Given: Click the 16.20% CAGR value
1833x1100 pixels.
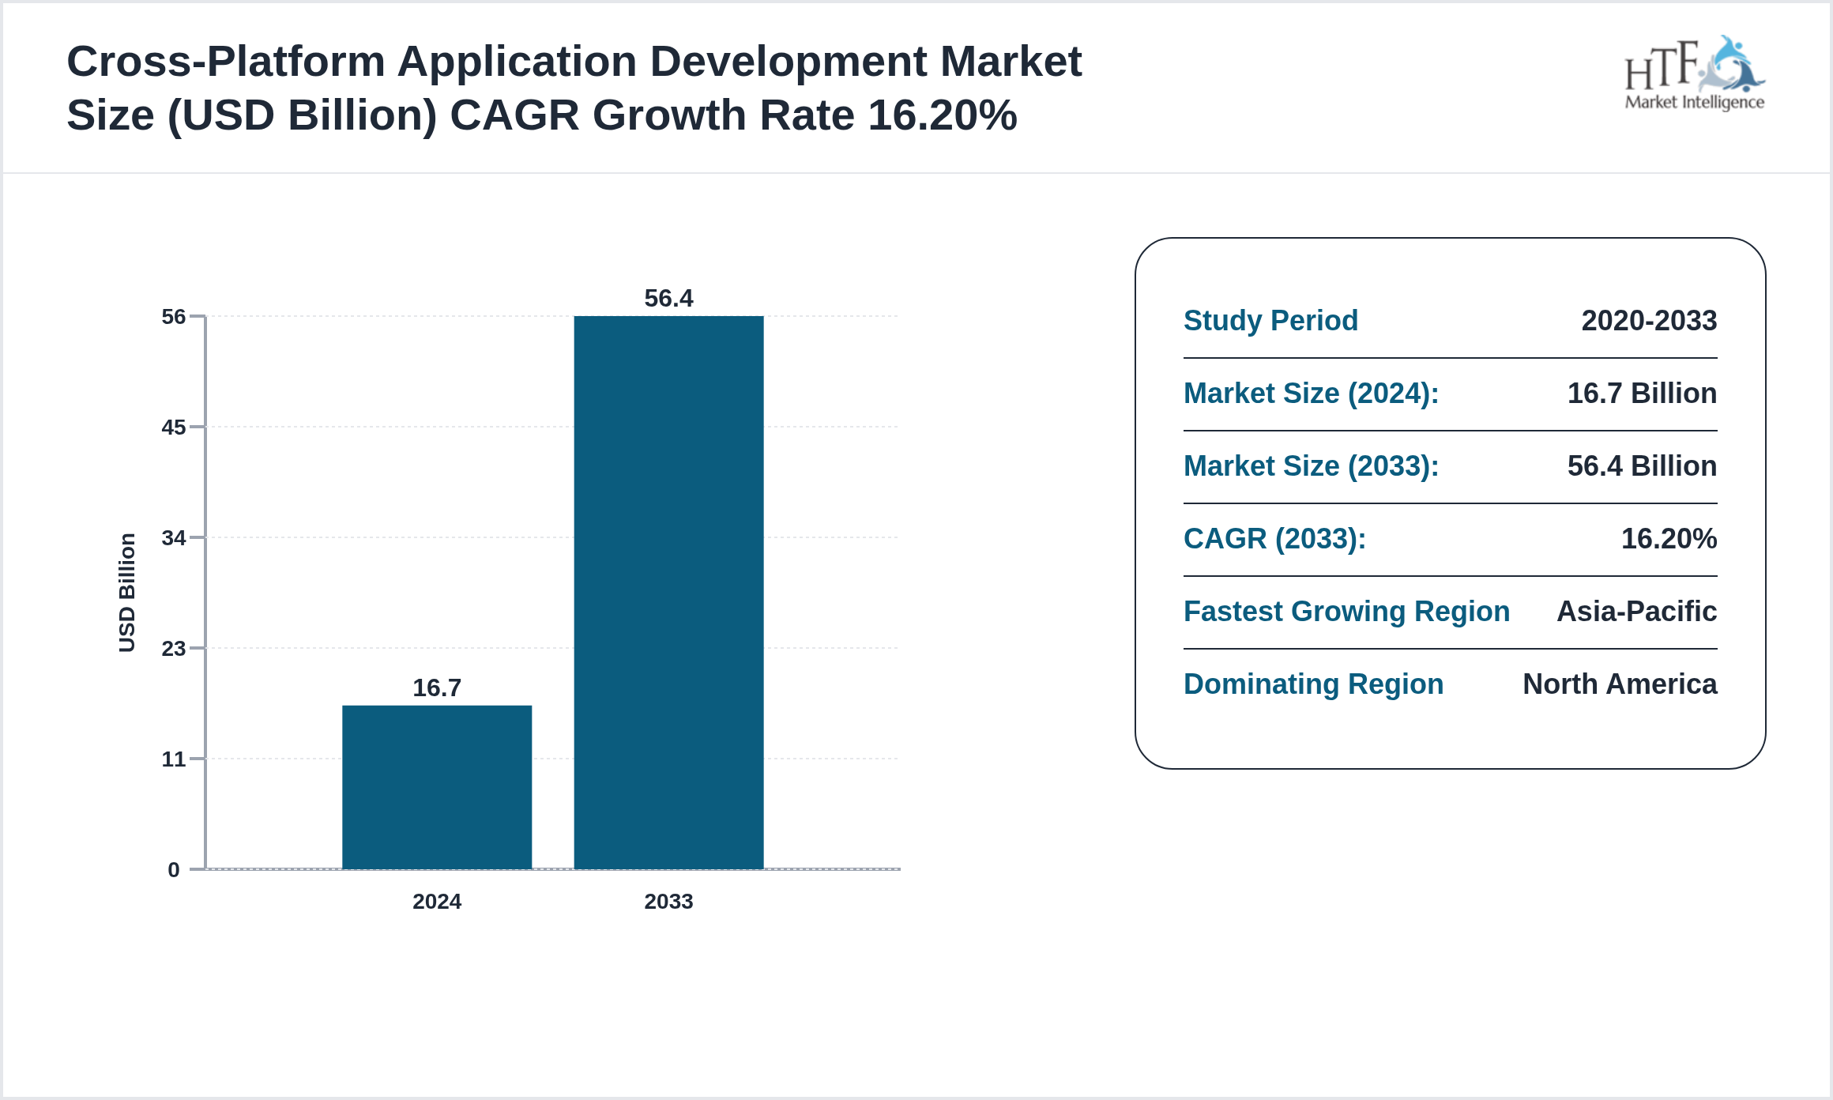Looking at the screenshot, I should 1667,539.
